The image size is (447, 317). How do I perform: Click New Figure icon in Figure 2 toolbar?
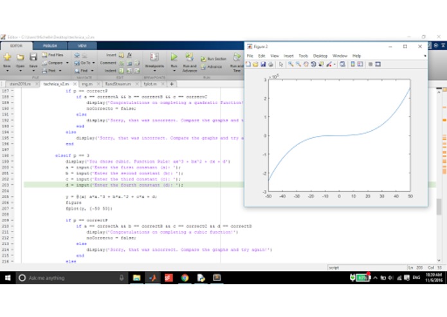tap(248, 64)
